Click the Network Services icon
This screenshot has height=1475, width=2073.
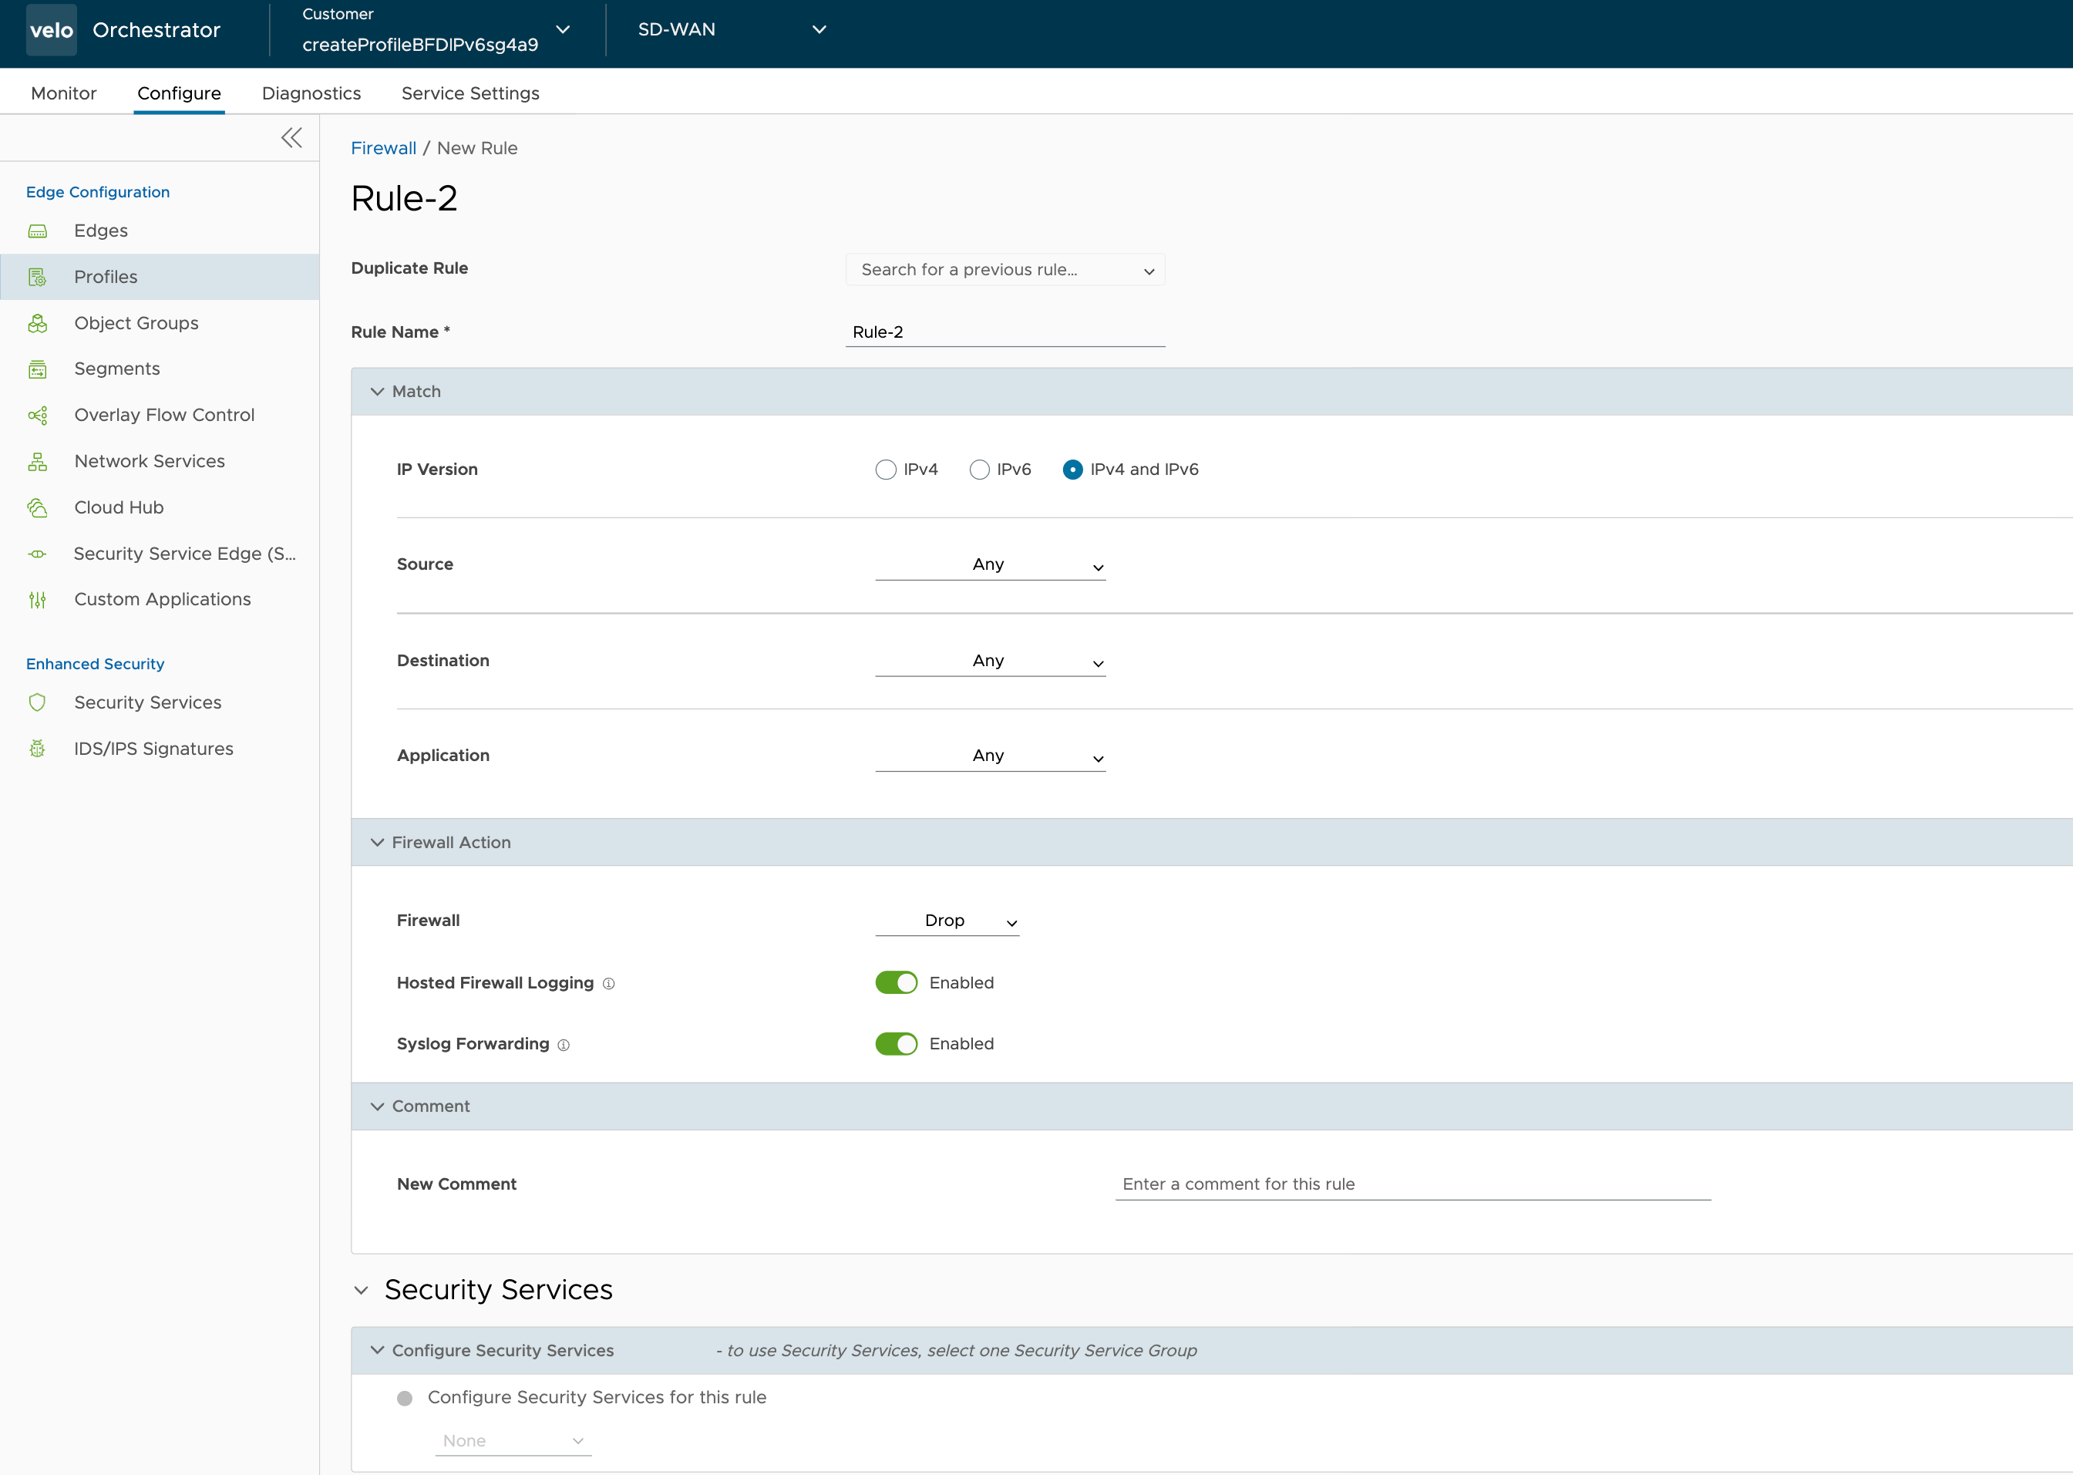(37, 461)
